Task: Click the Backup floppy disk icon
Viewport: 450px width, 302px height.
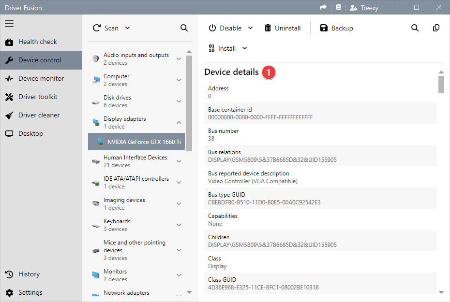Action: (x=324, y=28)
